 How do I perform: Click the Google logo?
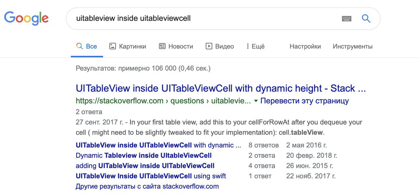point(26,18)
